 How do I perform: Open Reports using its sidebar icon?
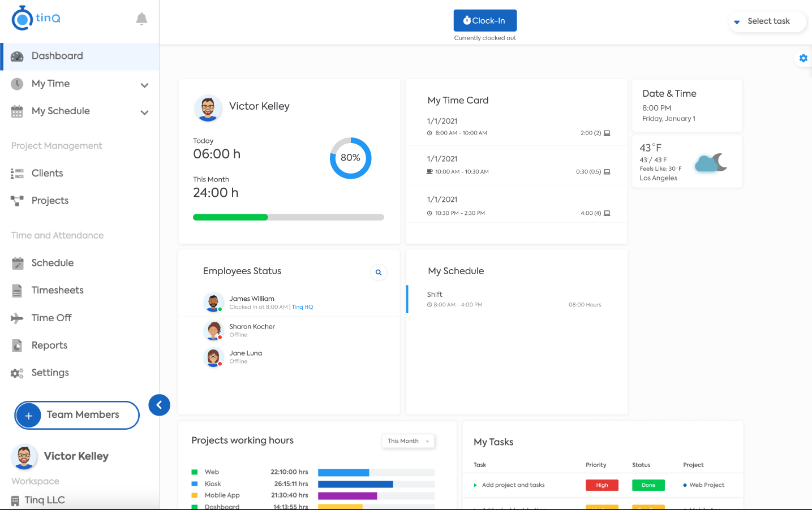(x=16, y=345)
